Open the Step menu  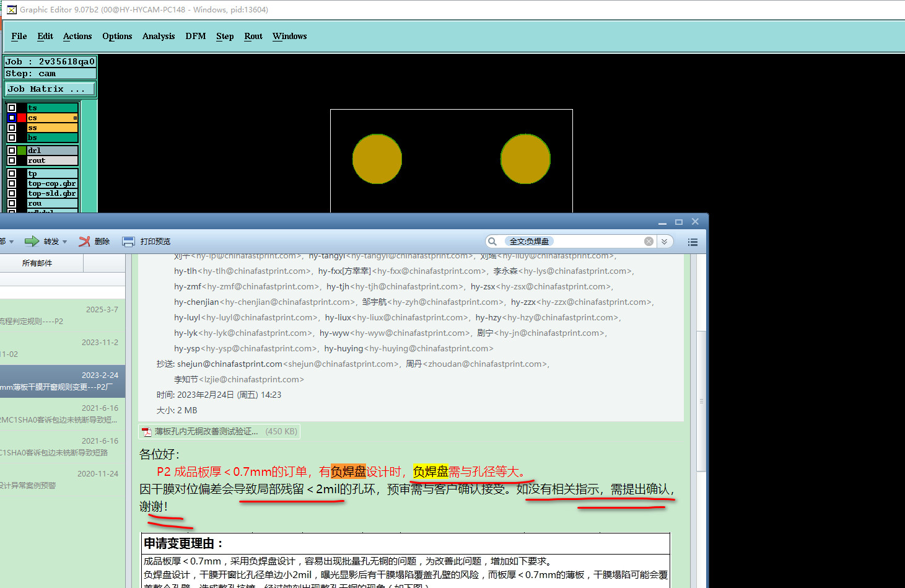[x=225, y=37]
